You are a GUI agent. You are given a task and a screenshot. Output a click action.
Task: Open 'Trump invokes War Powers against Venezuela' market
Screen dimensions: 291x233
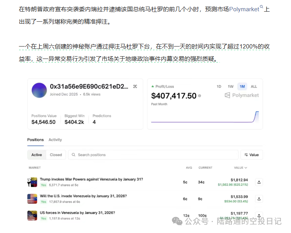click(x=91, y=179)
